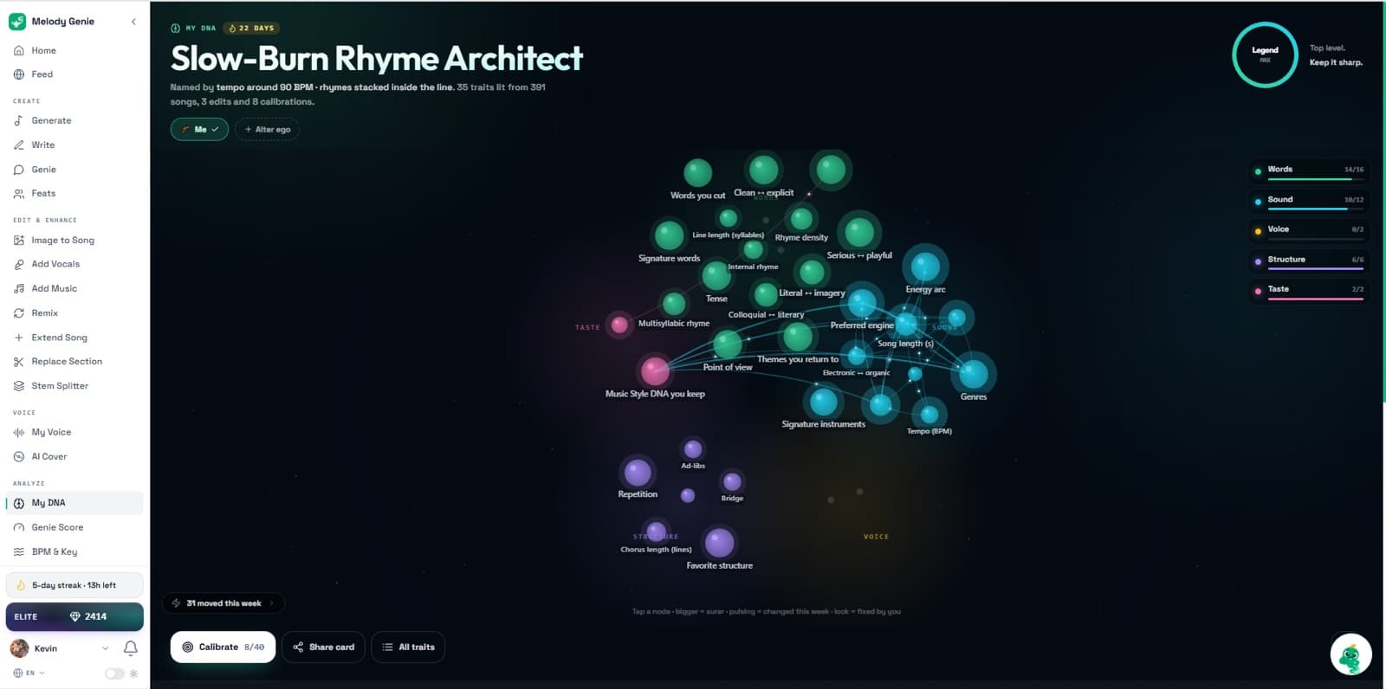Viewport: 1386px width, 689px height.
Task: Click the Remix icon
Action: [19, 312]
